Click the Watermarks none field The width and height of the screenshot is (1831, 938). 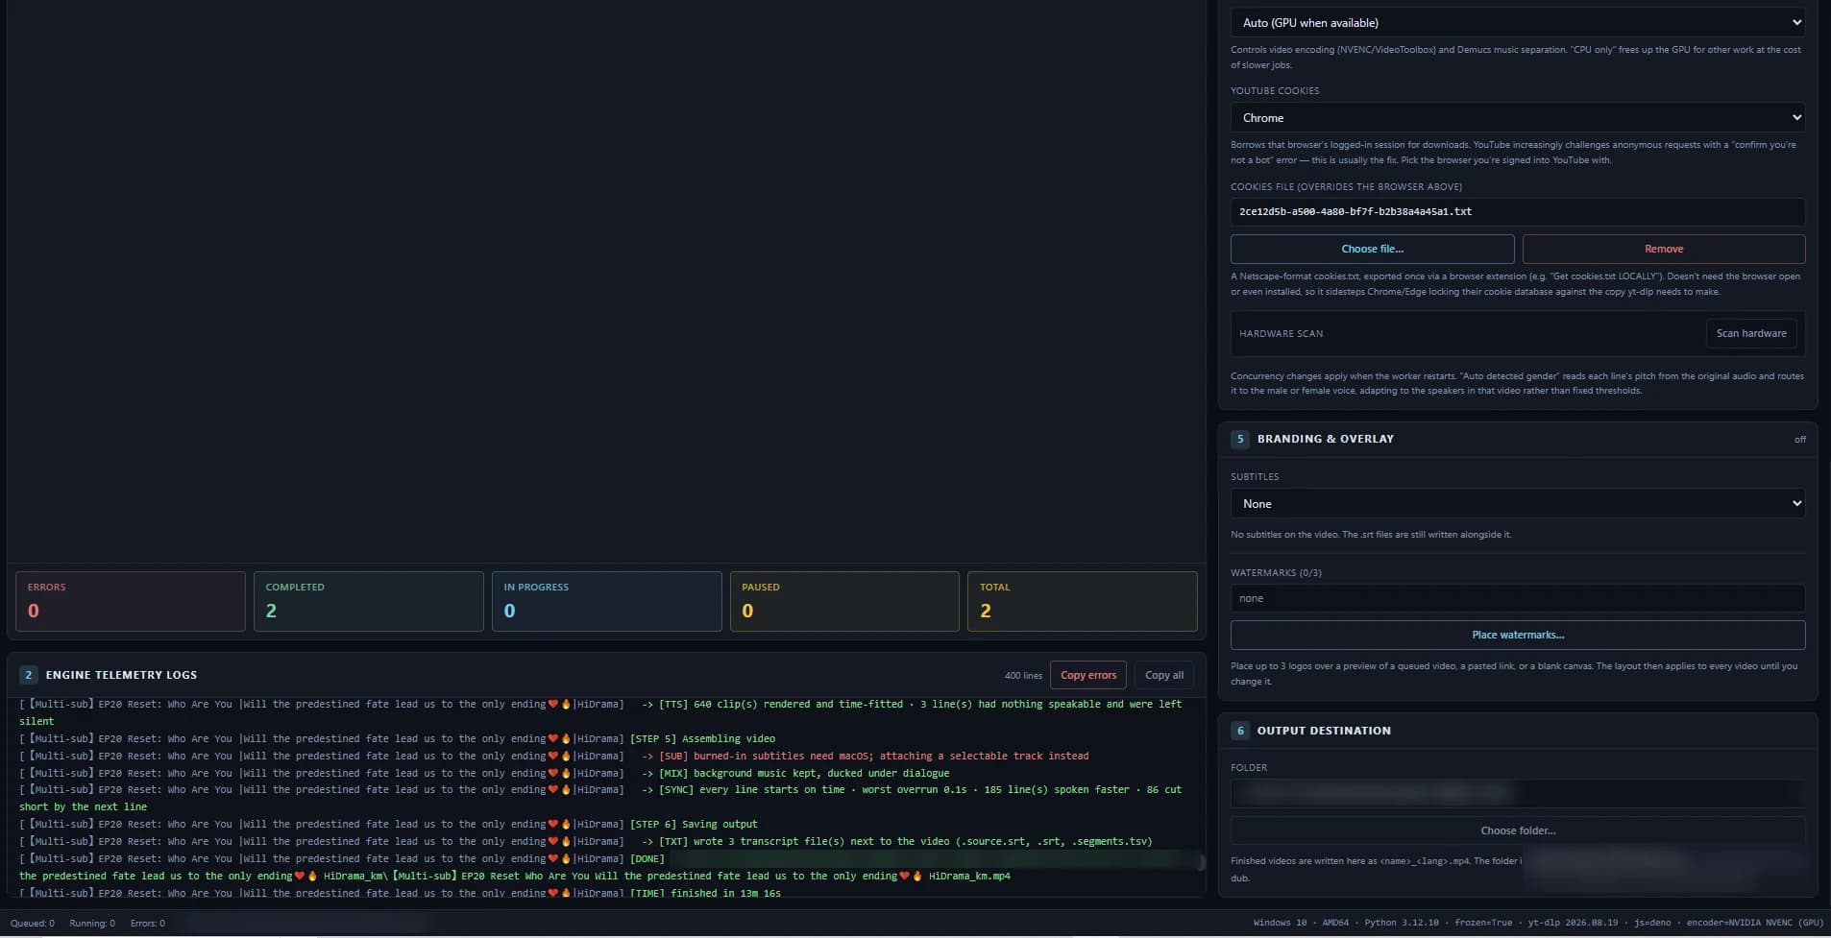(1517, 598)
